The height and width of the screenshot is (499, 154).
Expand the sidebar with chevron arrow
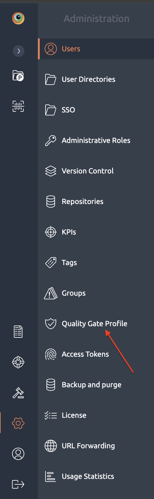point(19,51)
